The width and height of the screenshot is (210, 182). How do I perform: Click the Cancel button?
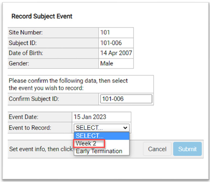157,149
